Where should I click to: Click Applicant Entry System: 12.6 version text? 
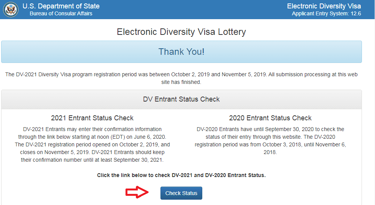[326, 14]
